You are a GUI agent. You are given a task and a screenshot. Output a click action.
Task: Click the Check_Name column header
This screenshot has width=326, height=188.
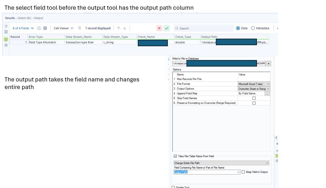click(x=155, y=37)
